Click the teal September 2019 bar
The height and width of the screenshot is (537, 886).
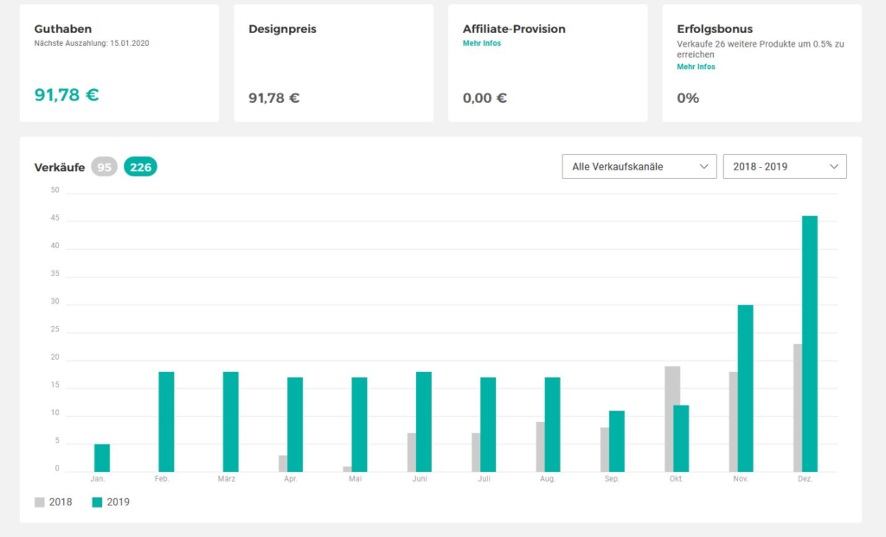617,441
